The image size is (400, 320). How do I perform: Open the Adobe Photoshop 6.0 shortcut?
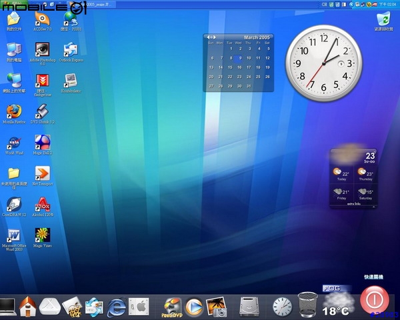[43, 53]
